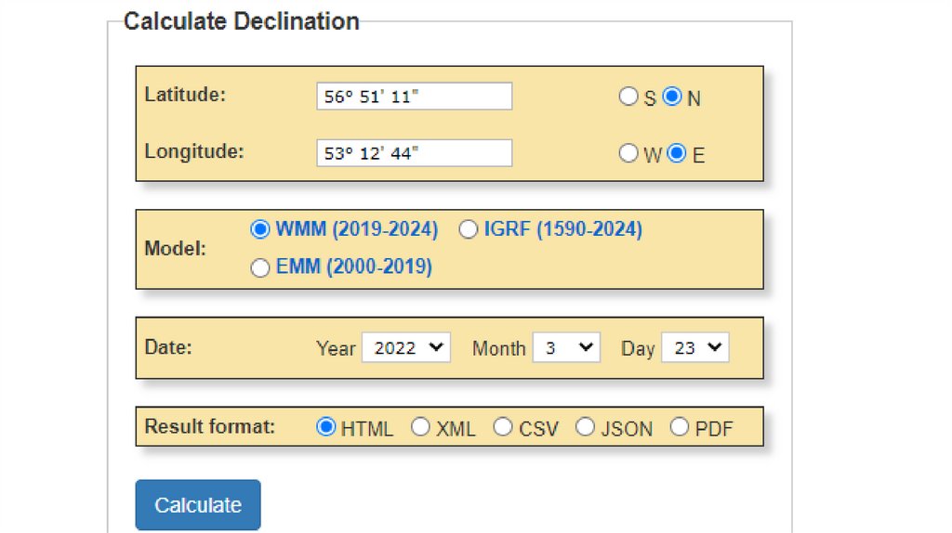Choose JSON as the result format
952x533 pixels.
click(585, 427)
